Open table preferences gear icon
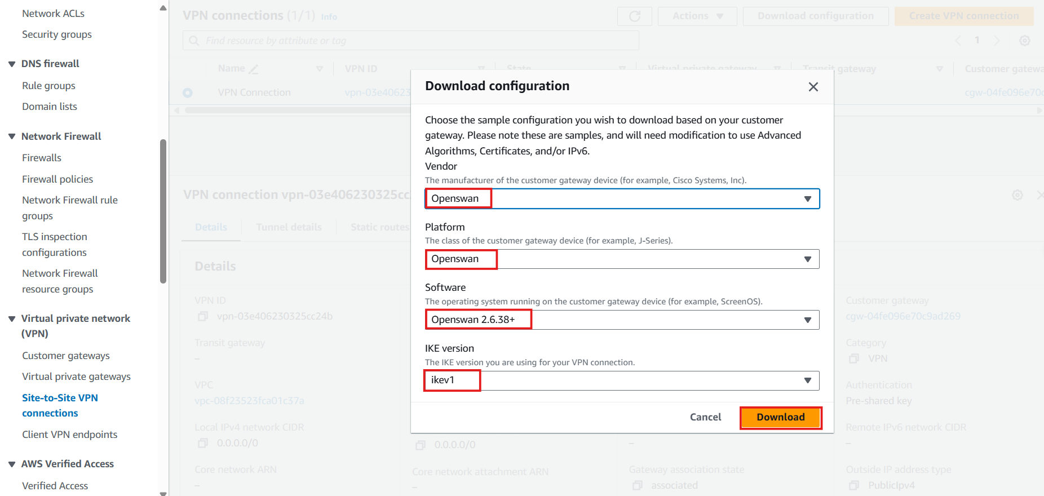 1025,41
